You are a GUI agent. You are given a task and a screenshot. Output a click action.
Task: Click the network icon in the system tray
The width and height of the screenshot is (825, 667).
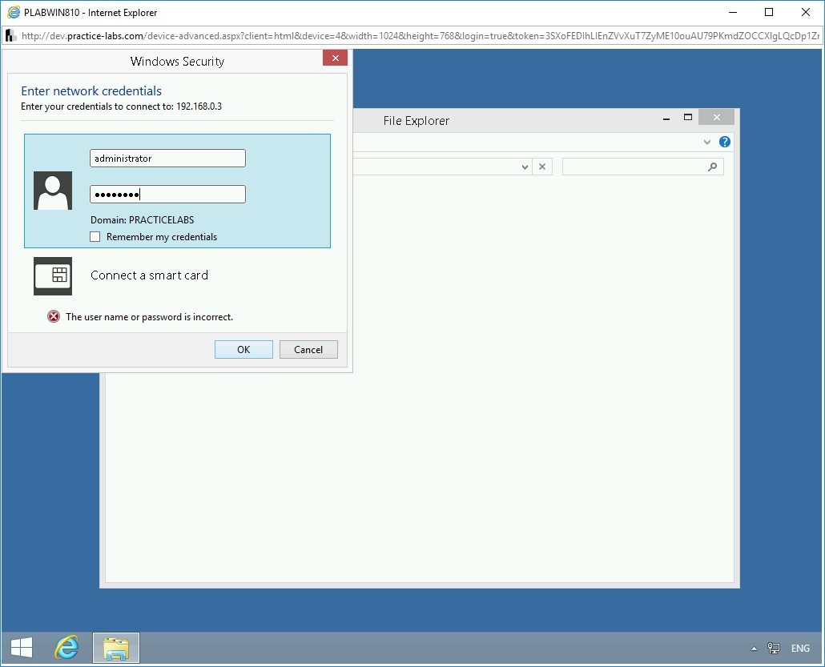coord(774,648)
